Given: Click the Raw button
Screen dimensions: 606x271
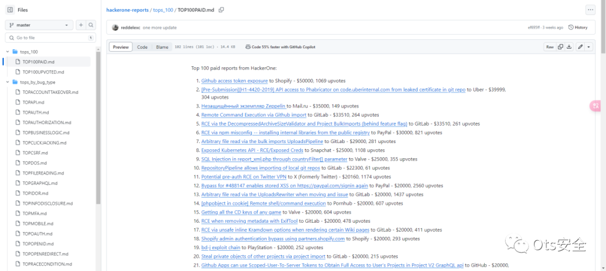Looking at the screenshot, I should tap(549, 47).
